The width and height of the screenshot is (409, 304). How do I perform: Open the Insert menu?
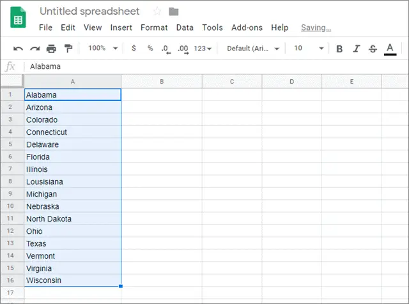[x=121, y=27]
